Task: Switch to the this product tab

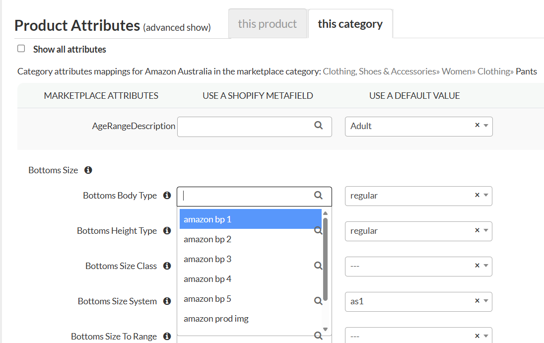Action: tap(267, 24)
